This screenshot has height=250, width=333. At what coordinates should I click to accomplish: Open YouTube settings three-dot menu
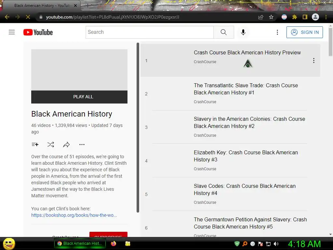point(277,32)
